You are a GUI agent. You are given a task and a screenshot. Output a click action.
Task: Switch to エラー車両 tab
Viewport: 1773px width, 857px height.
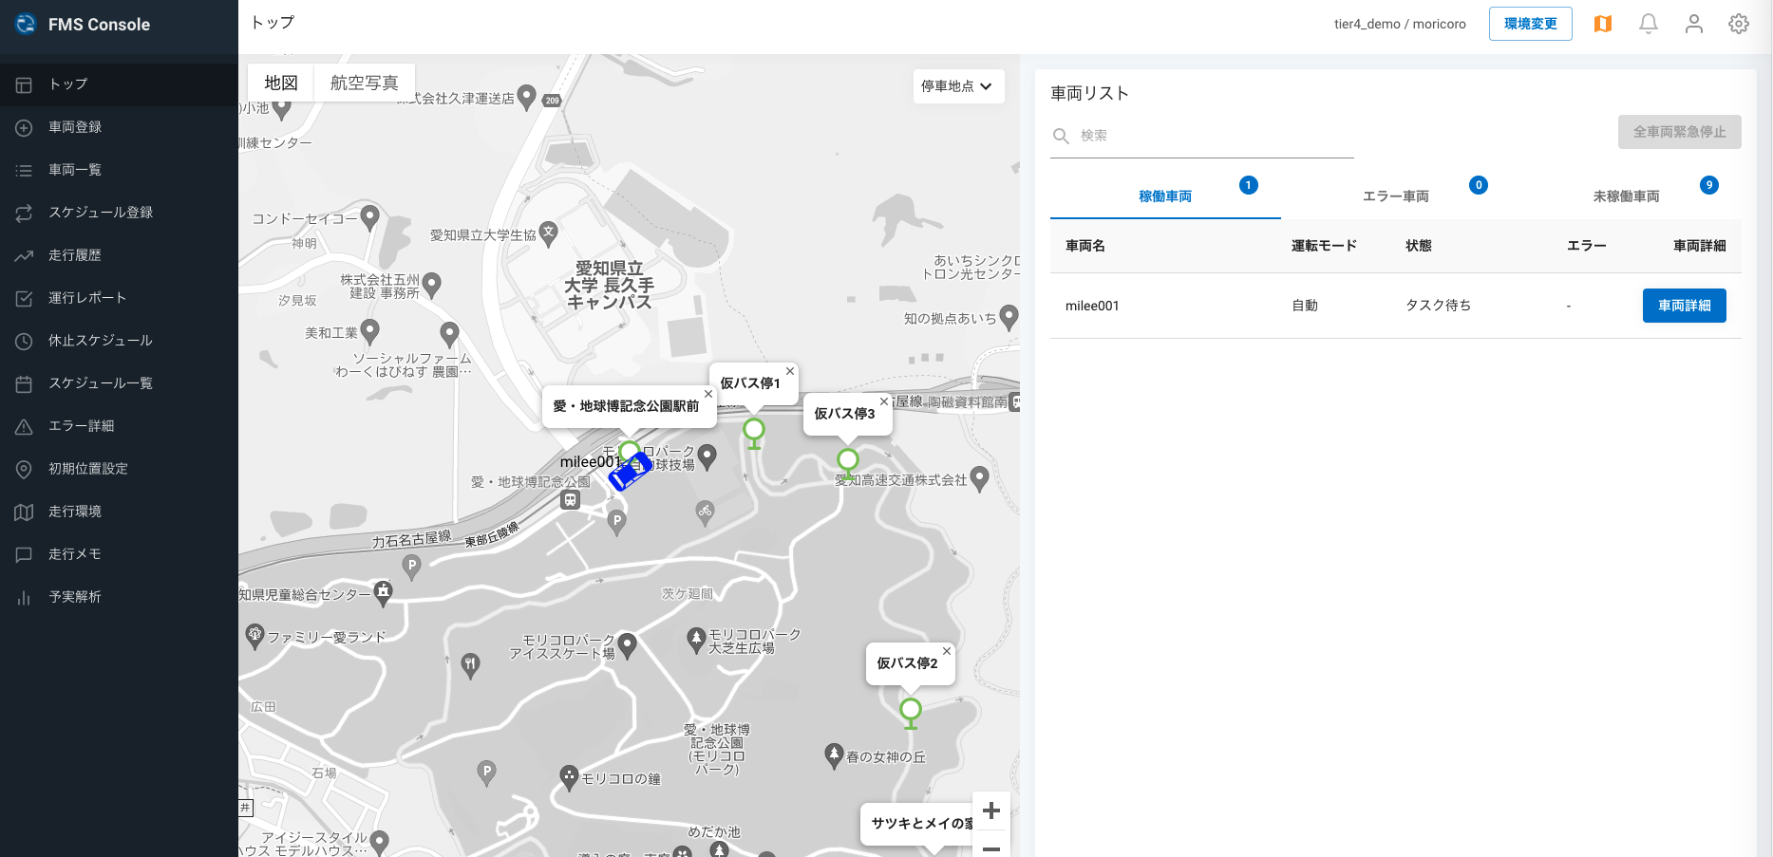coord(1396,196)
